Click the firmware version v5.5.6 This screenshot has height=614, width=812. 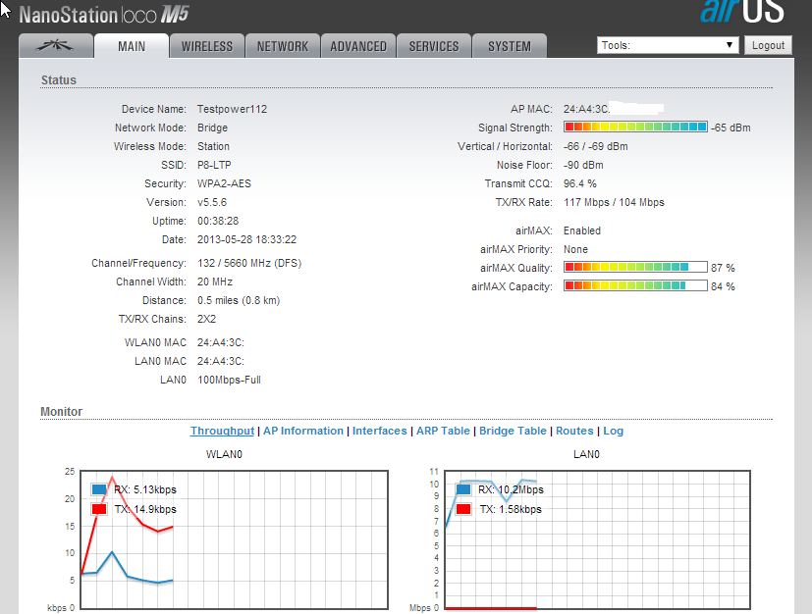point(212,202)
